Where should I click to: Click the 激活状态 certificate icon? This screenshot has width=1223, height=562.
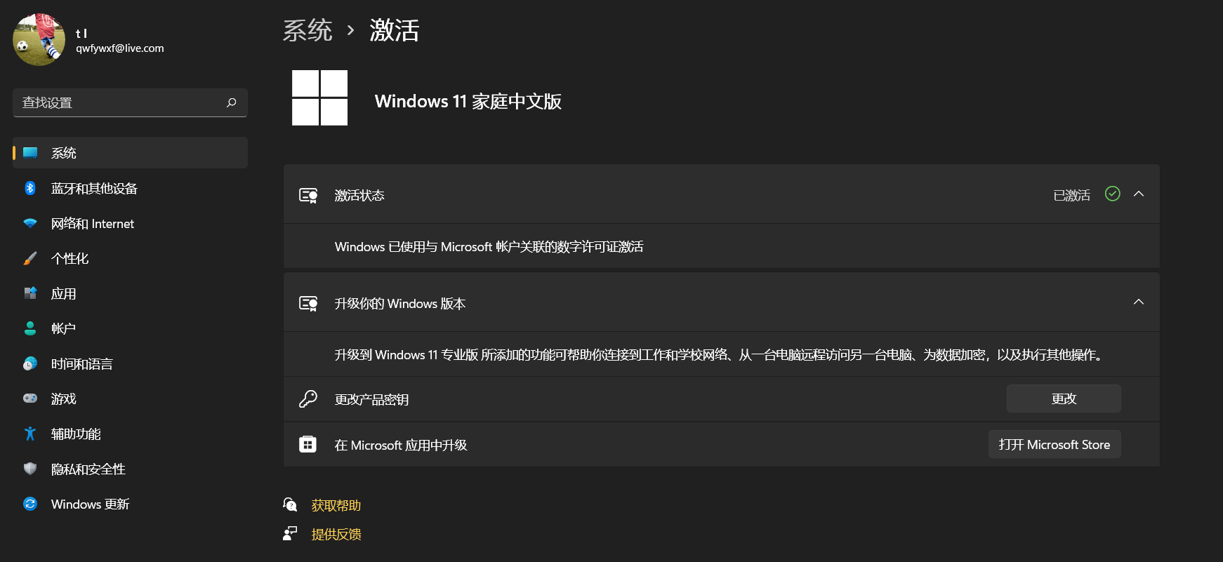pos(308,195)
